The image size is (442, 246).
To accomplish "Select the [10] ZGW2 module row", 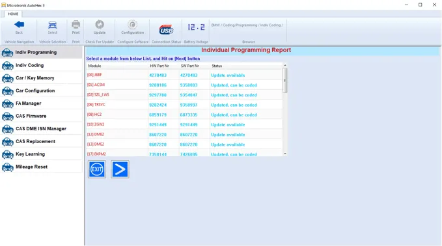I will [184, 124].
